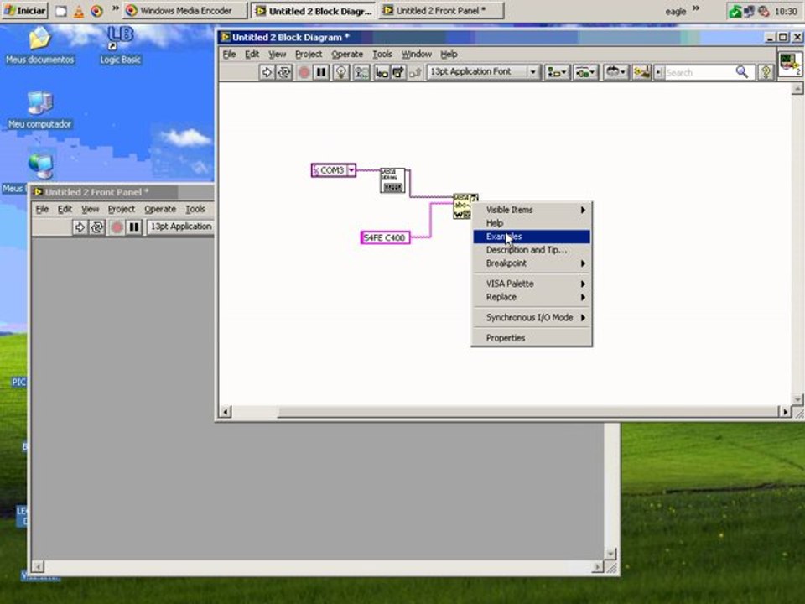Click magnifier search icon
805x604 pixels.
tap(742, 72)
